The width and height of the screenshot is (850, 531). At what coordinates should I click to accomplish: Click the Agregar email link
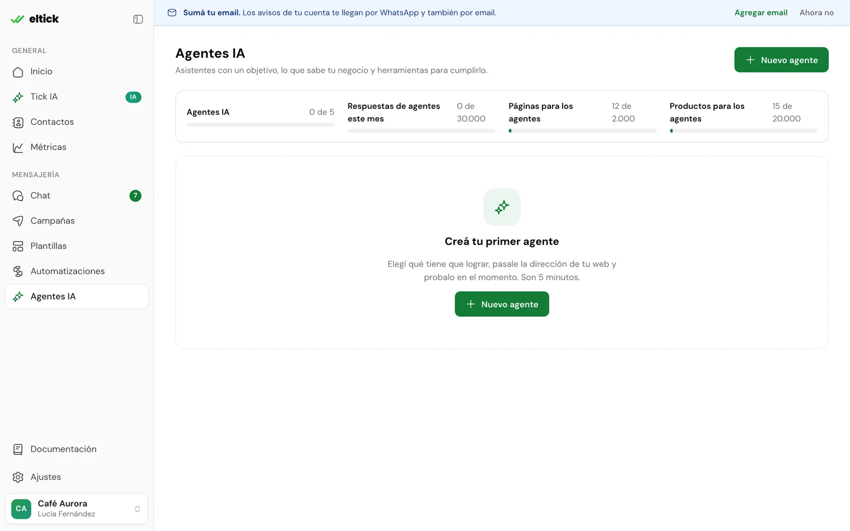[x=761, y=13]
